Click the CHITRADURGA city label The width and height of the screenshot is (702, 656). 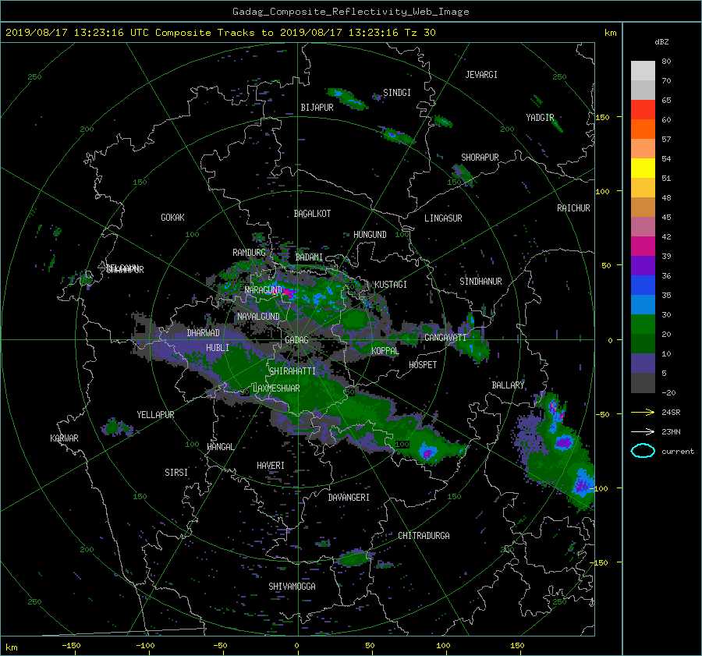424,536
